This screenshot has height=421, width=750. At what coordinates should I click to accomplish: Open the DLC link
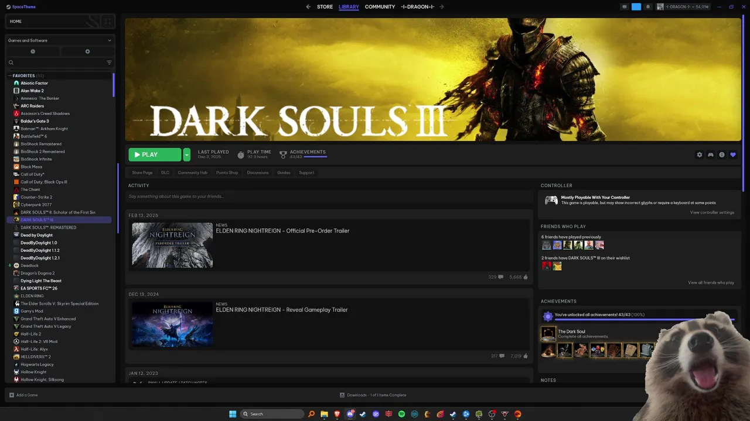165,172
